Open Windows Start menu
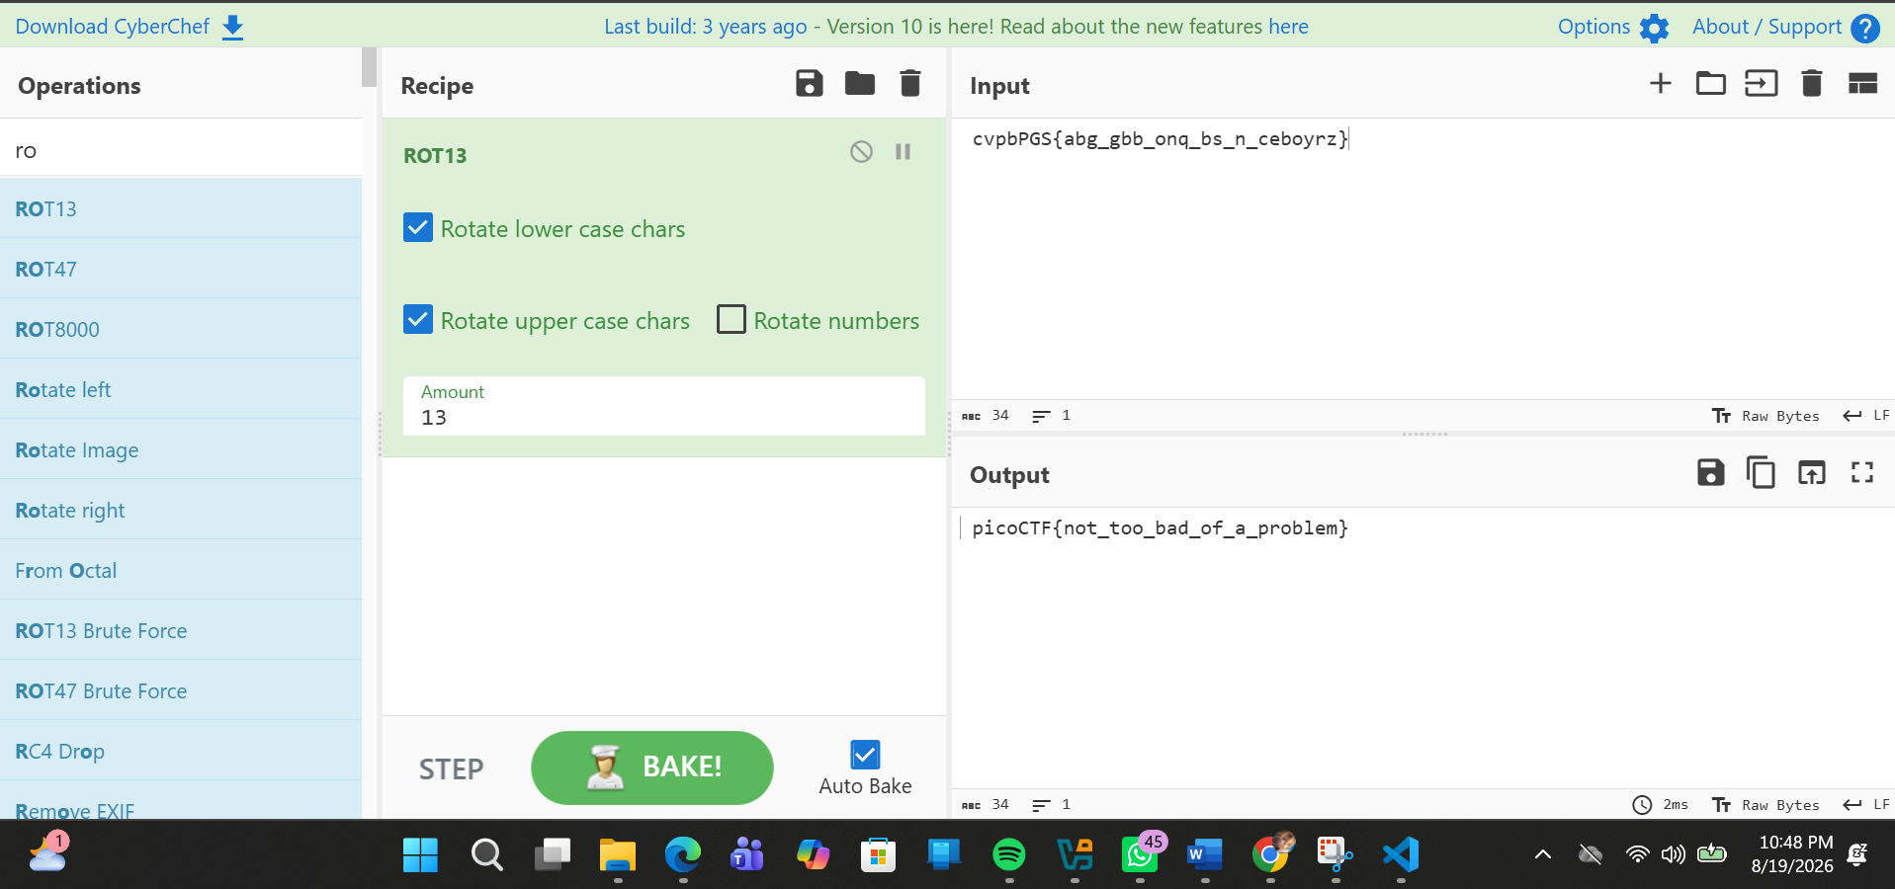 click(x=420, y=854)
